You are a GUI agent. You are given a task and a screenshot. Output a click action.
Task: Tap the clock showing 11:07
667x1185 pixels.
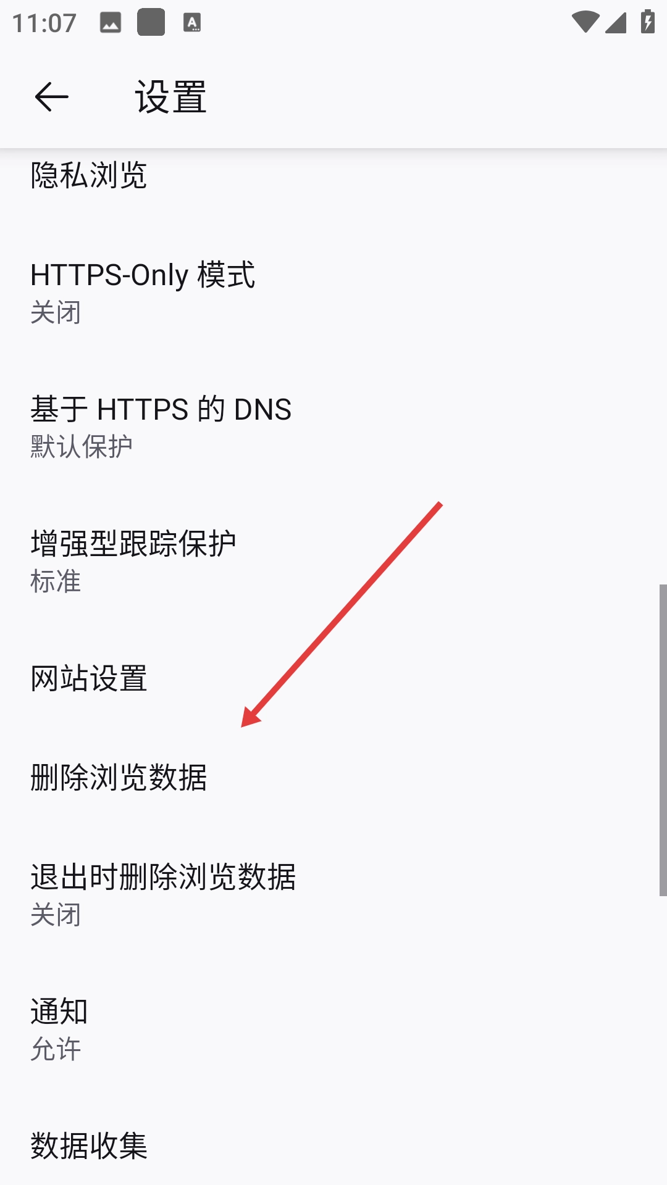44,23
